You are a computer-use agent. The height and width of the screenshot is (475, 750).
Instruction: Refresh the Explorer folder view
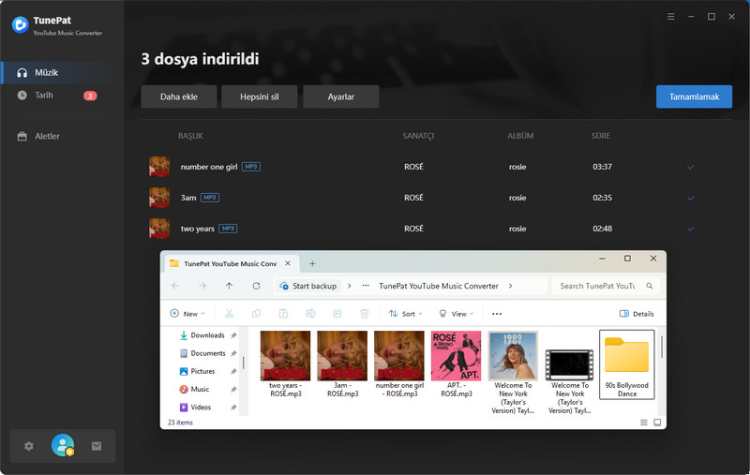pos(256,286)
